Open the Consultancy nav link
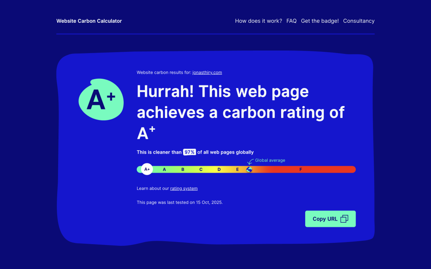The width and height of the screenshot is (431, 269). pos(359,21)
